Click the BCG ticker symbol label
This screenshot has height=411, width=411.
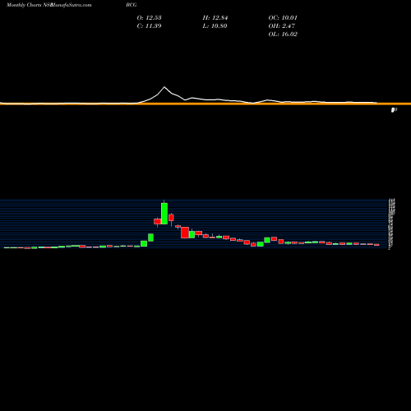tap(132, 5)
